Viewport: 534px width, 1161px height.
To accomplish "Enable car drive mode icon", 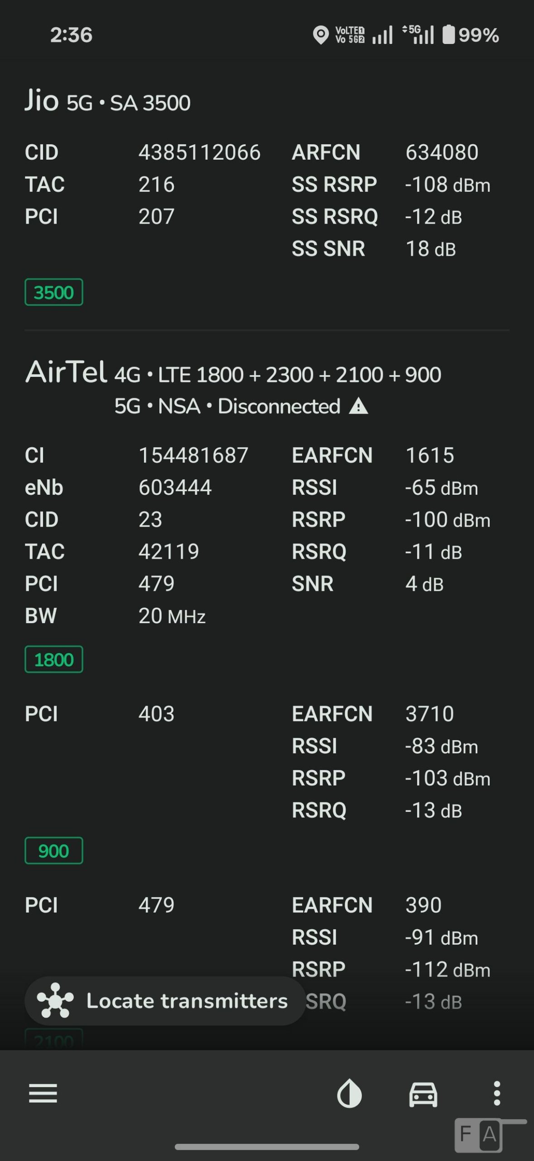I will click(x=423, y=1094).
